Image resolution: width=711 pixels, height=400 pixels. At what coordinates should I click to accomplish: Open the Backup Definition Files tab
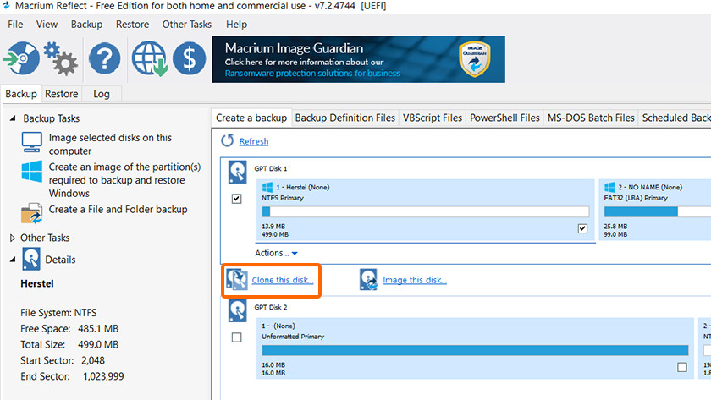point(345,118)
